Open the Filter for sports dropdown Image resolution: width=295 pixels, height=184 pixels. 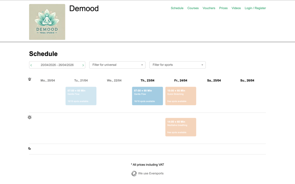[177, 65]
